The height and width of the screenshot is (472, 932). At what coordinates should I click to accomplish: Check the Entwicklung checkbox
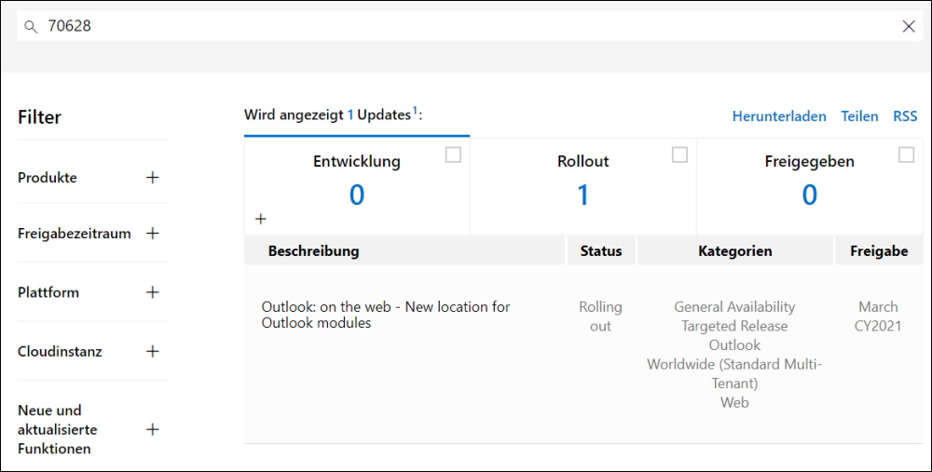coord(453,155)
